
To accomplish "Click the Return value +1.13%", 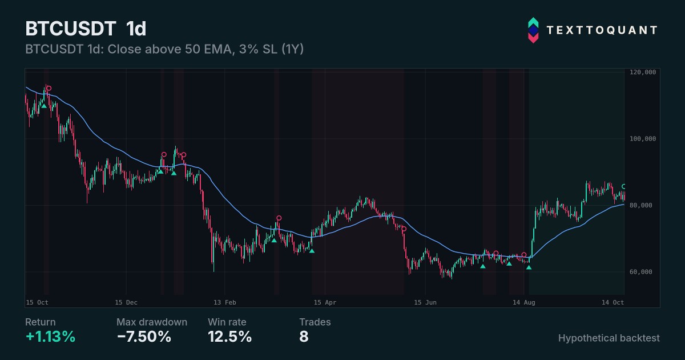I will tap(50, 337).
